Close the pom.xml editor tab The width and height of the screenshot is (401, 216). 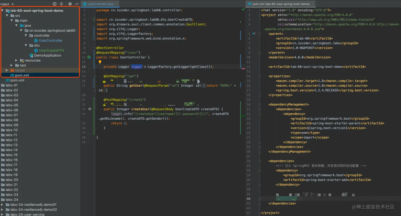313,4
